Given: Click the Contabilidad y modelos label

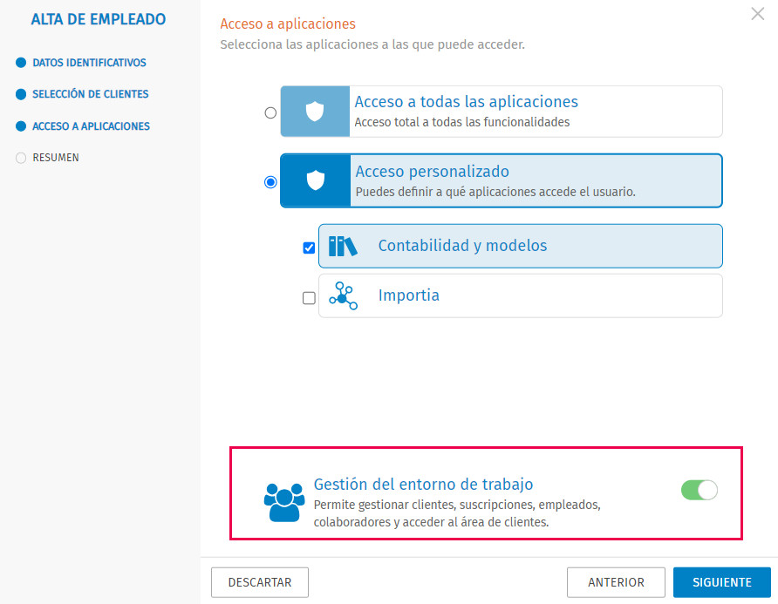Looking at the screenshot, I should coord(462,246).
